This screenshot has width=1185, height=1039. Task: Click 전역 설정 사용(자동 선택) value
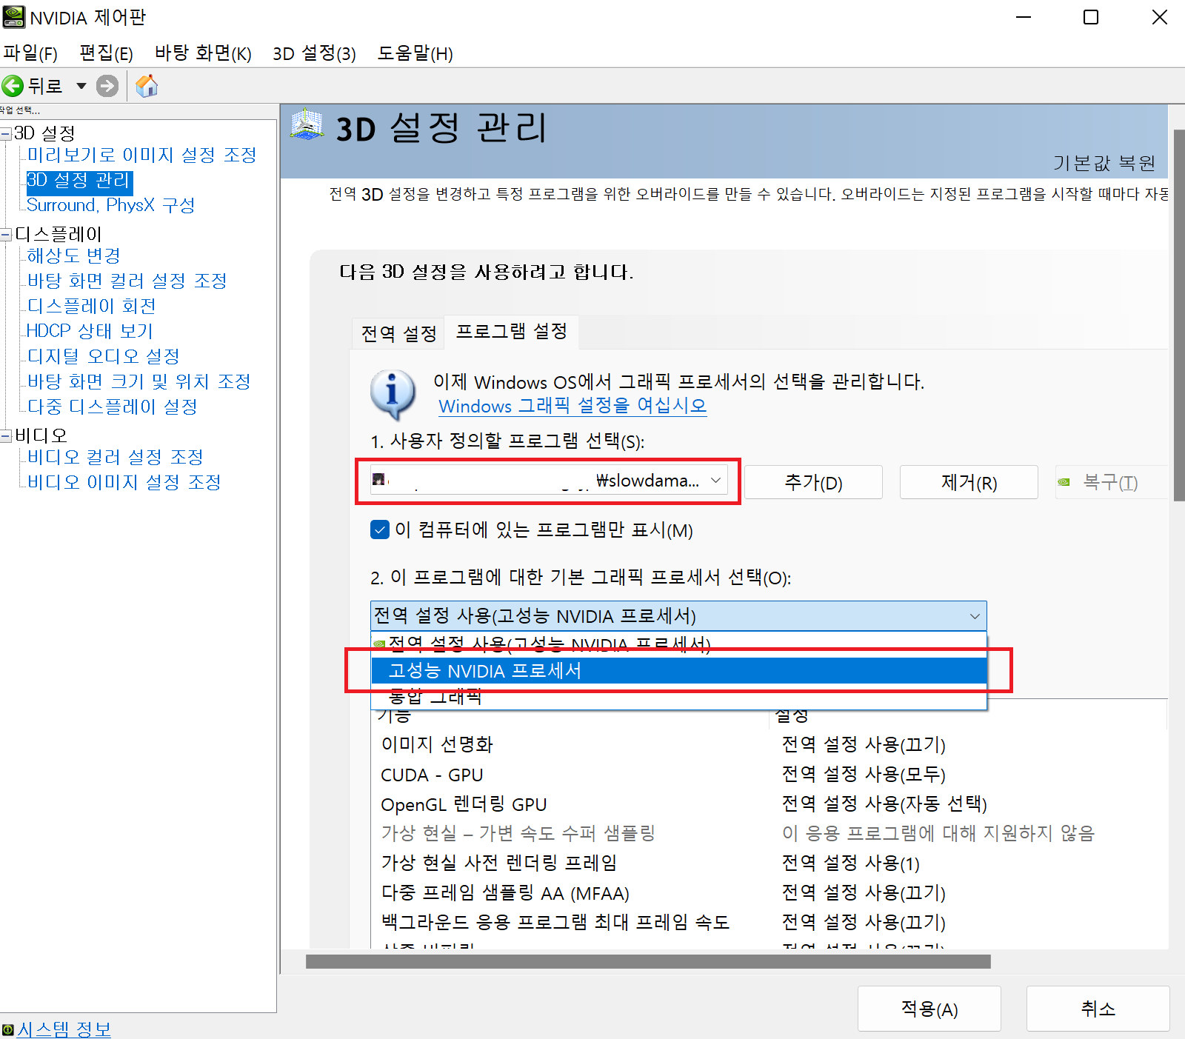pyautogui.click(x=884, y=804)
